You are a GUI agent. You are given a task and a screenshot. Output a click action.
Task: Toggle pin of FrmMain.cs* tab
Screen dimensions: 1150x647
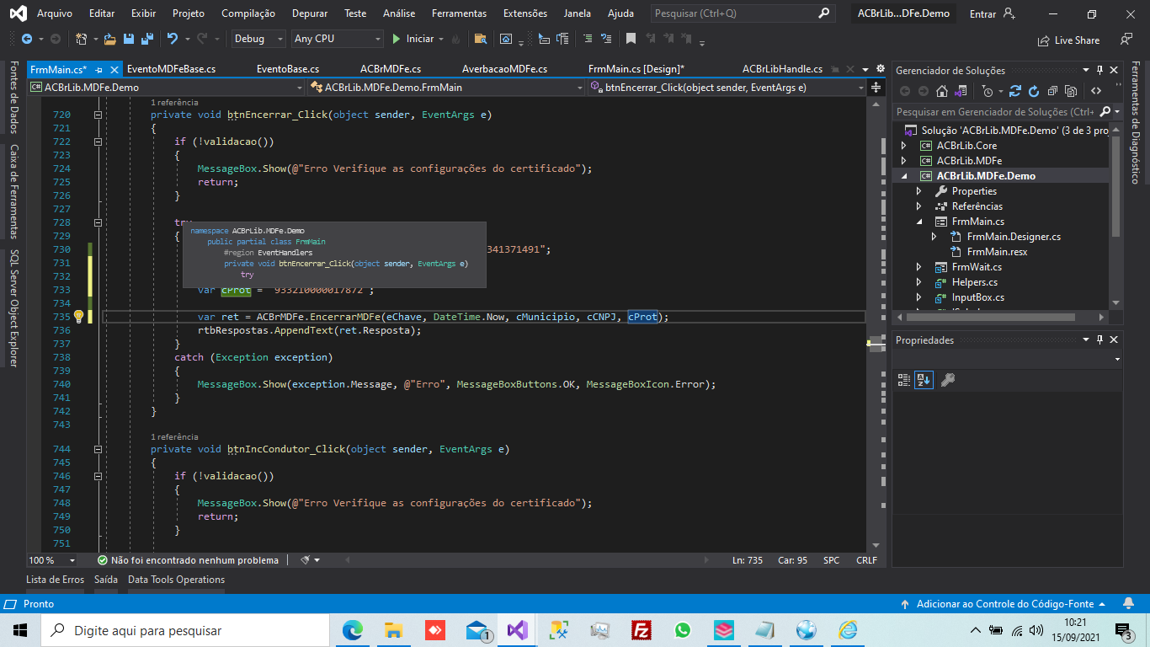coord(99,69)
